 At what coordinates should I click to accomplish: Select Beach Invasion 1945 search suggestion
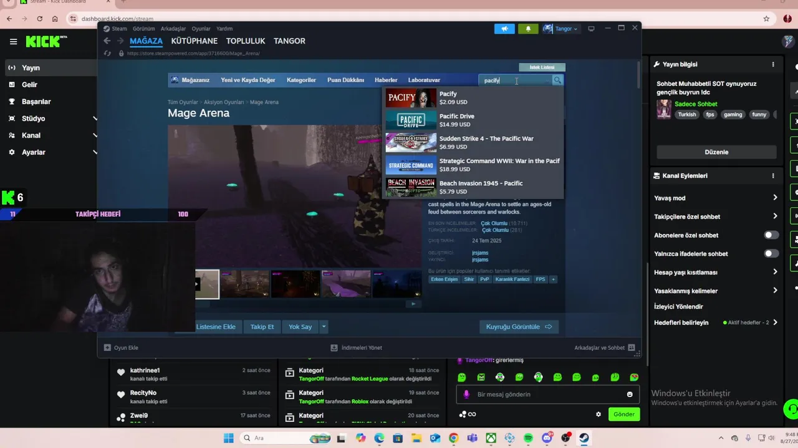click(x=473, y=187)
